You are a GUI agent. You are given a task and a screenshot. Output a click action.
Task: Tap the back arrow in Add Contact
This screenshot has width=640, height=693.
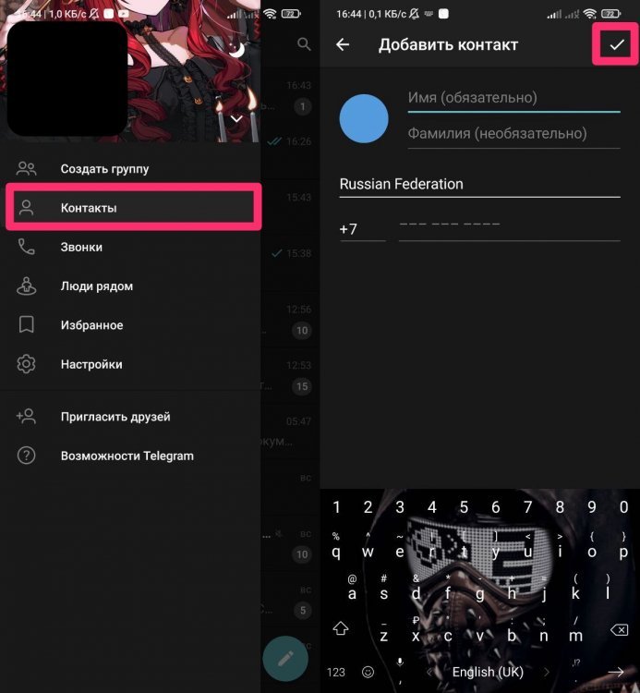coord(343,44)
